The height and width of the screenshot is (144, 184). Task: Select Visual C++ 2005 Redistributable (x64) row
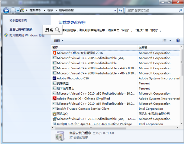click(116, 58)
